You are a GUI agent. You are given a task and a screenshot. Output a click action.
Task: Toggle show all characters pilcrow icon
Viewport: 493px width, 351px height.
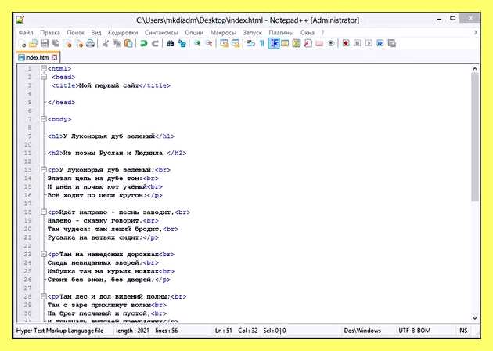[261, 43]
